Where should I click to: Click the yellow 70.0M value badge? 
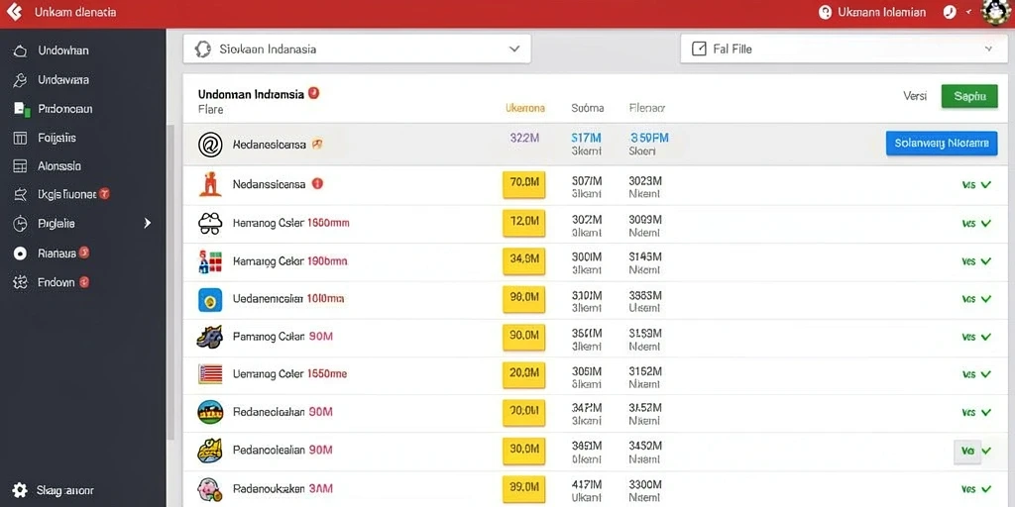point(524,184)
